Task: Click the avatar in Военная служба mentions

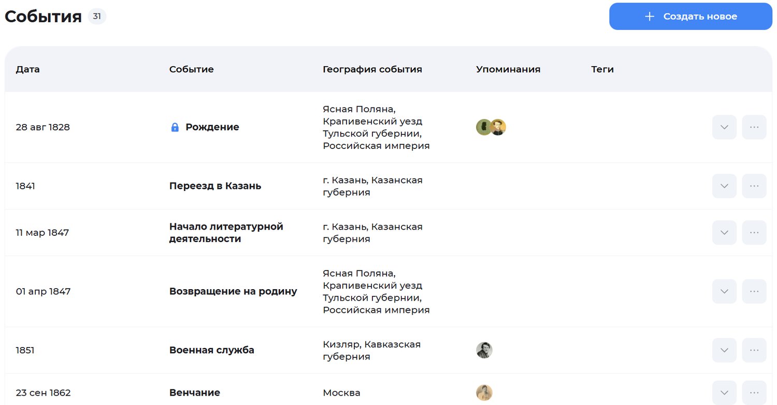Action: tap(484, 350)
